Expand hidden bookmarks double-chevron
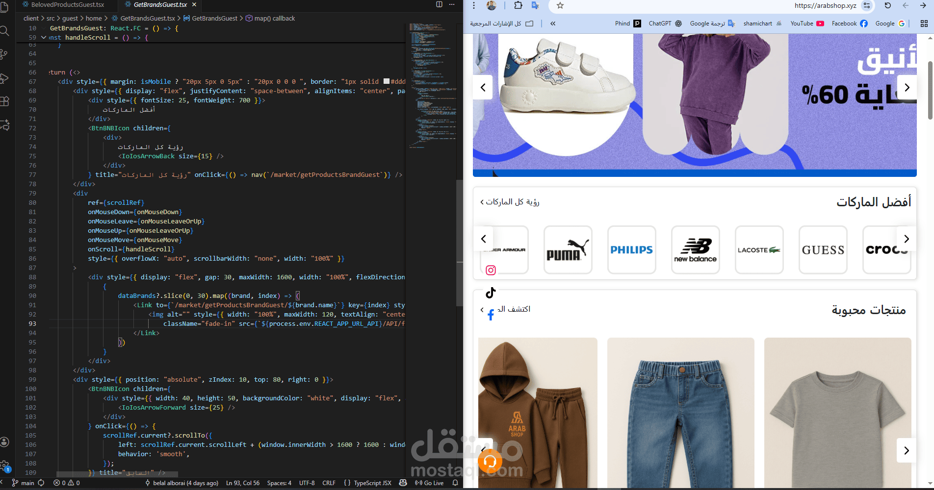Screen dimensions: 934x490 click(553, 24)
